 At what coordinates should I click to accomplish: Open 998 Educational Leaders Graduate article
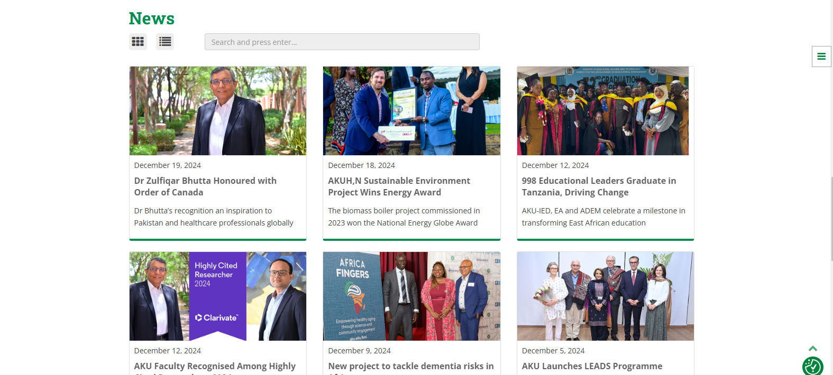[599, 186]
